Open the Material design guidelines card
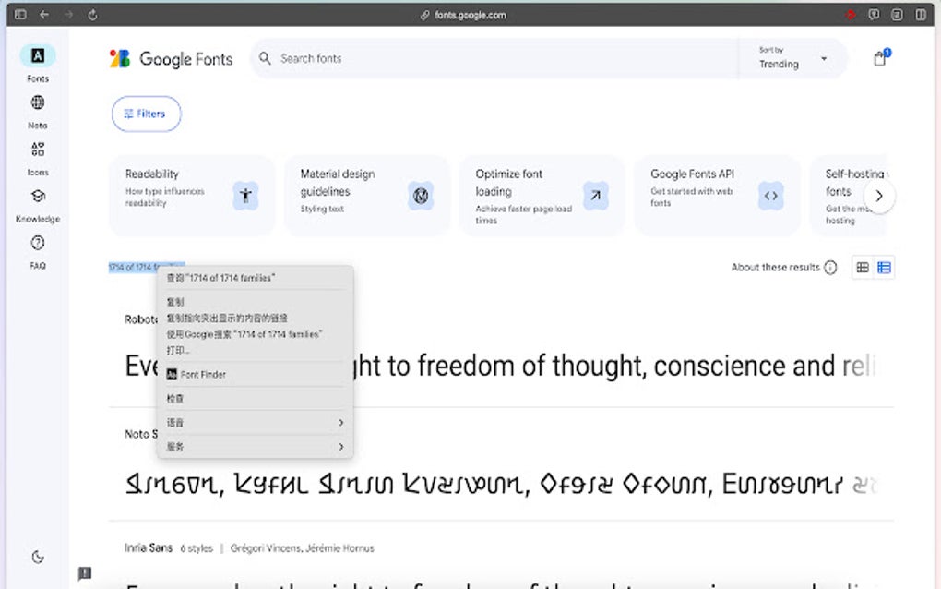The image size is (941, 589). tap(366, 195)
